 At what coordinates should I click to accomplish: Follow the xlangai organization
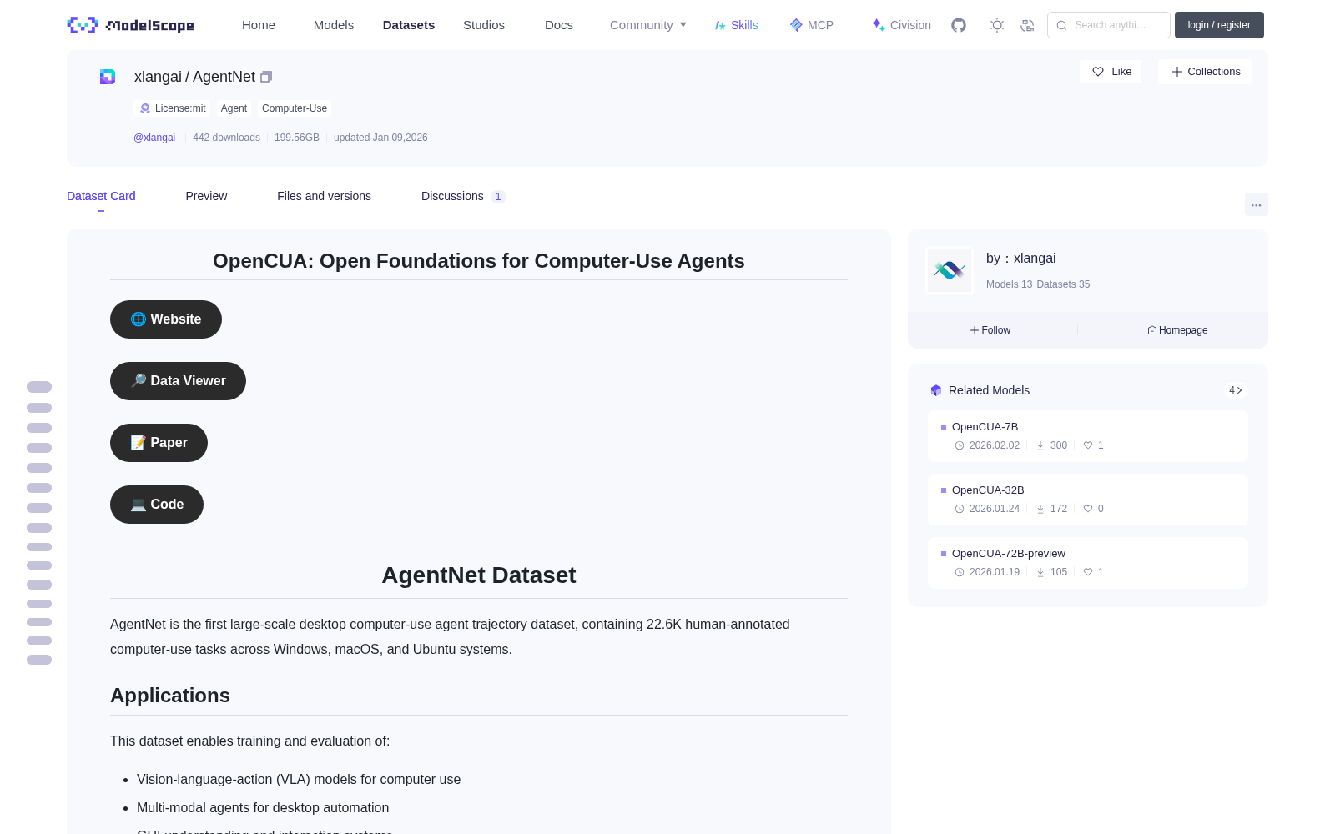(990, 330)
